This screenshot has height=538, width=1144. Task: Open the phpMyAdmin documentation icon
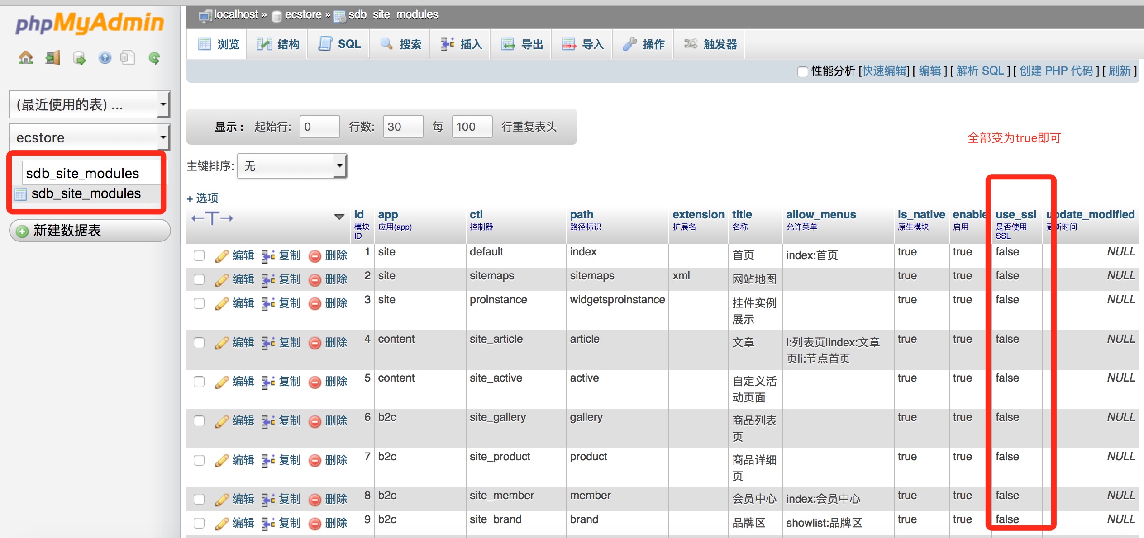tap(128, 58)
